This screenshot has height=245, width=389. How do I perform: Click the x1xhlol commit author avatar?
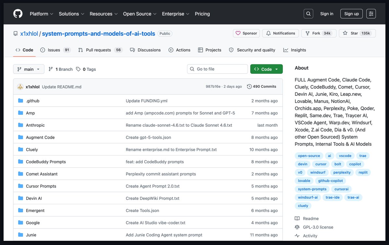click(x=20, y=87)
